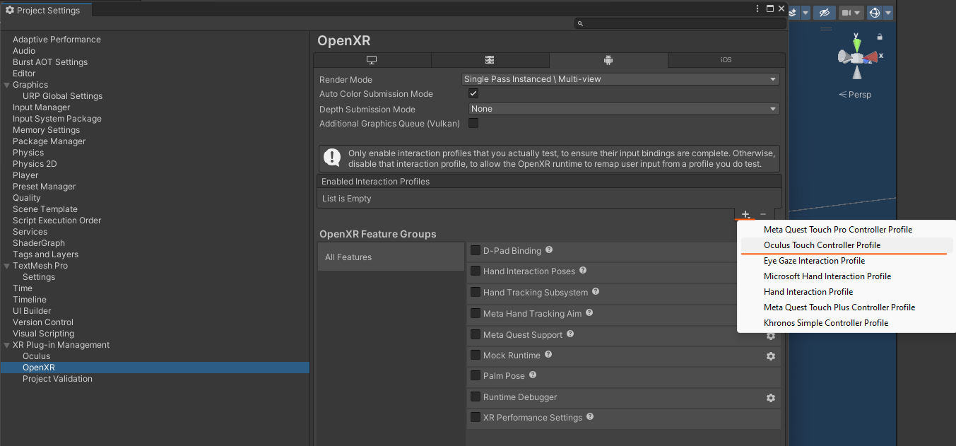The width and height of the screenshot is (956, 446).
Task: Choose Meta Quest Touch Pro Controller Profile
Action: [846, 230]
